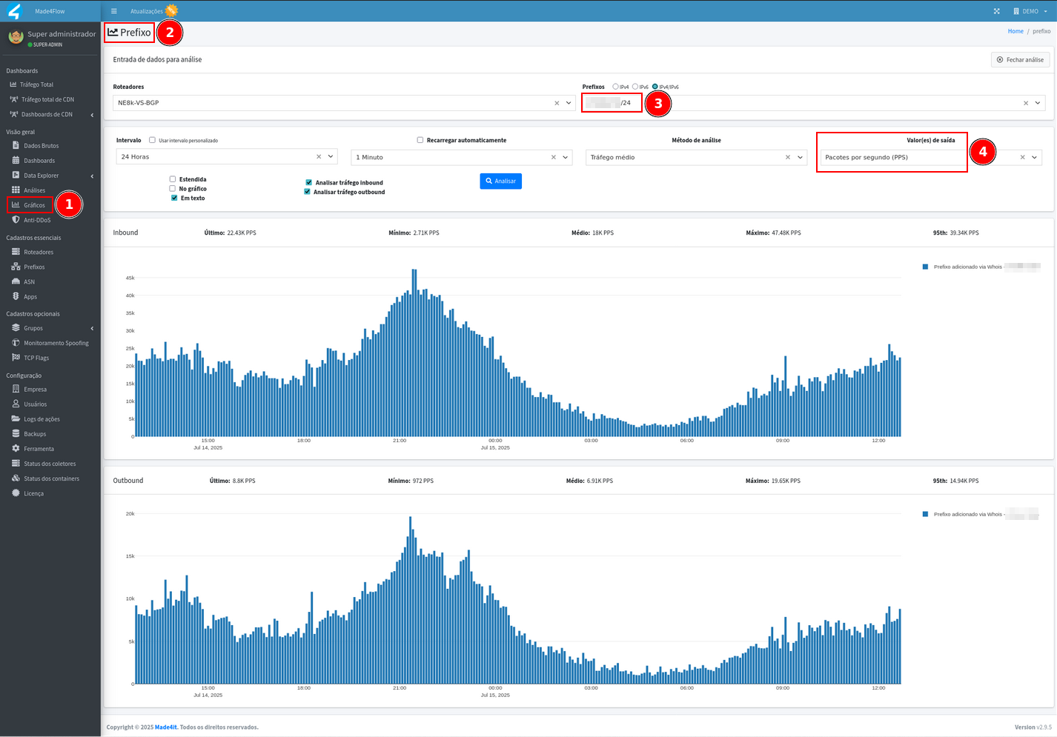1057x737 pixels.
Task: Toggle Usar intervalo personalizado checkbox
Action: (152, 140)
